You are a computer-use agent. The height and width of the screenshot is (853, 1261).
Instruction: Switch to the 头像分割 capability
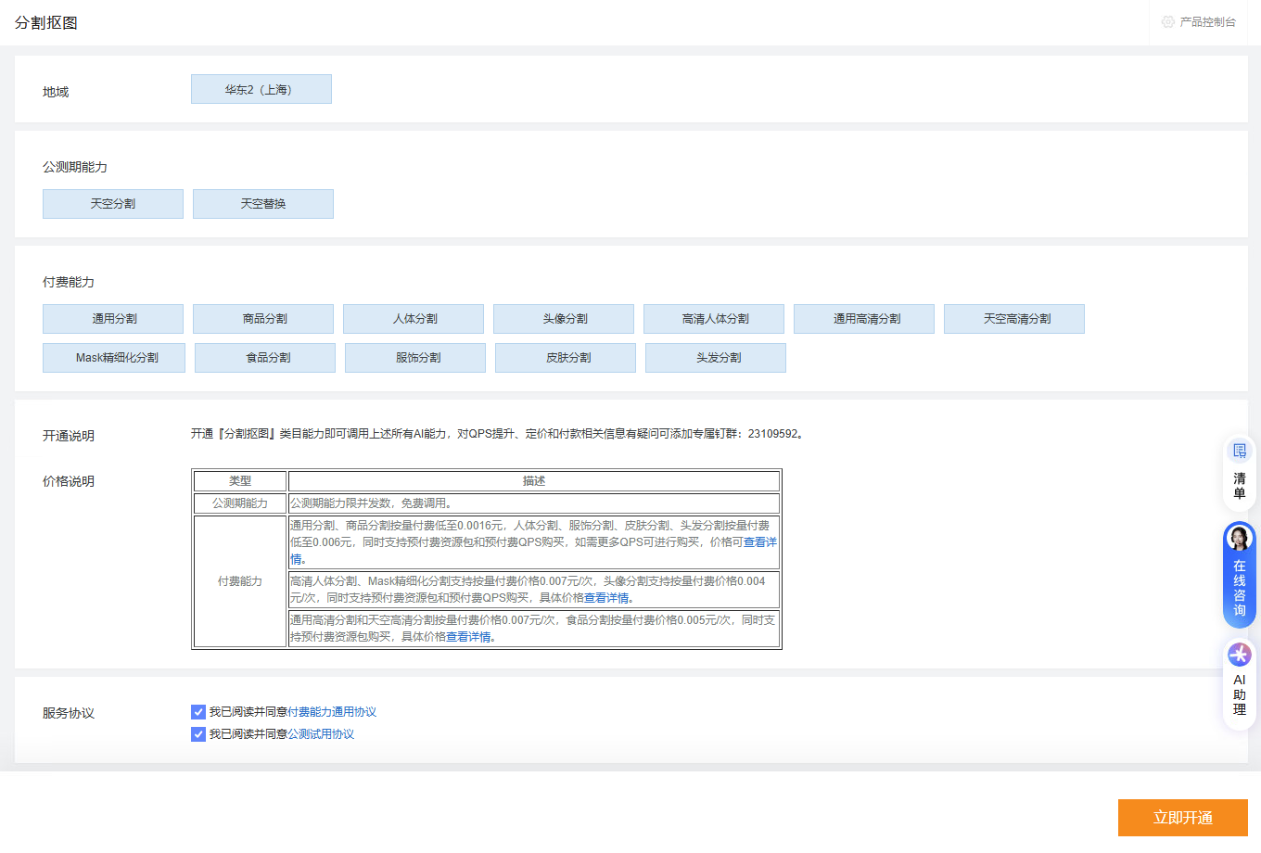pos(565,319)
